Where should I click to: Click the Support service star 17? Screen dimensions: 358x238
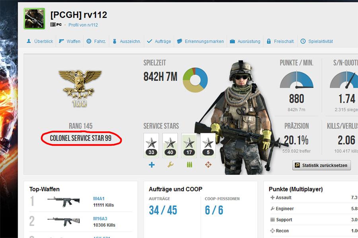click(x=189, y=146)
